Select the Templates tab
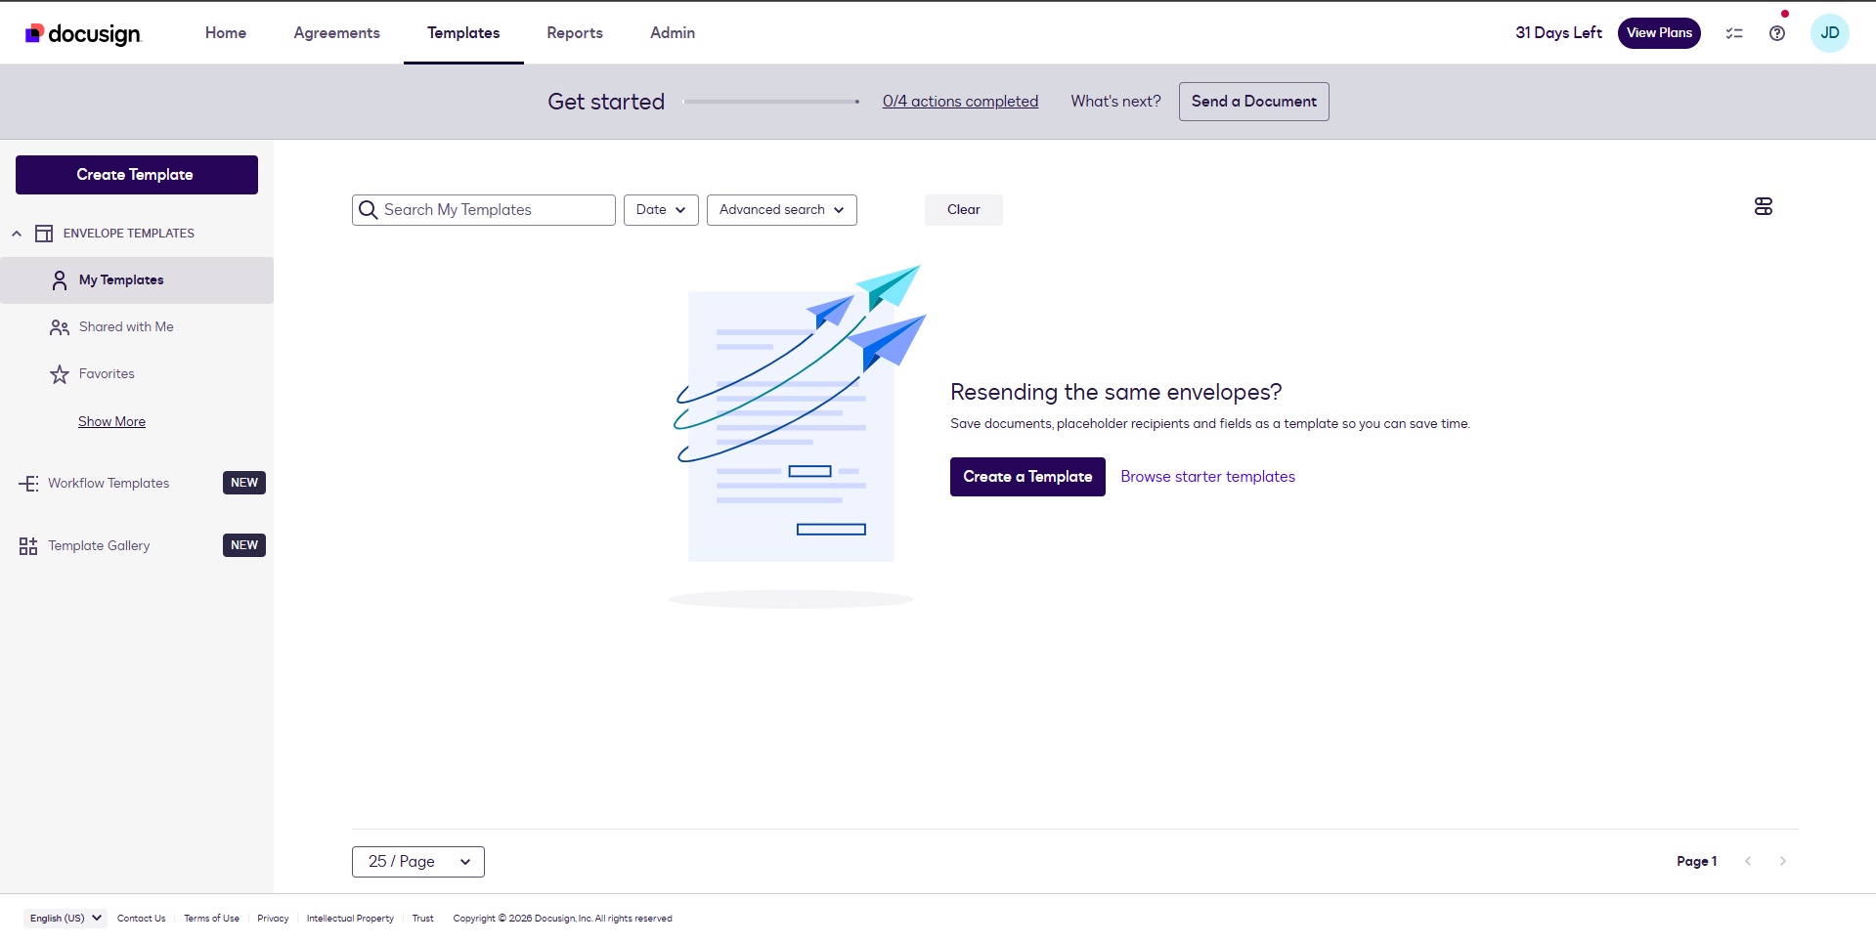Image resolution: width=1876 pixels, height=943 pixels. click(463, 33)
